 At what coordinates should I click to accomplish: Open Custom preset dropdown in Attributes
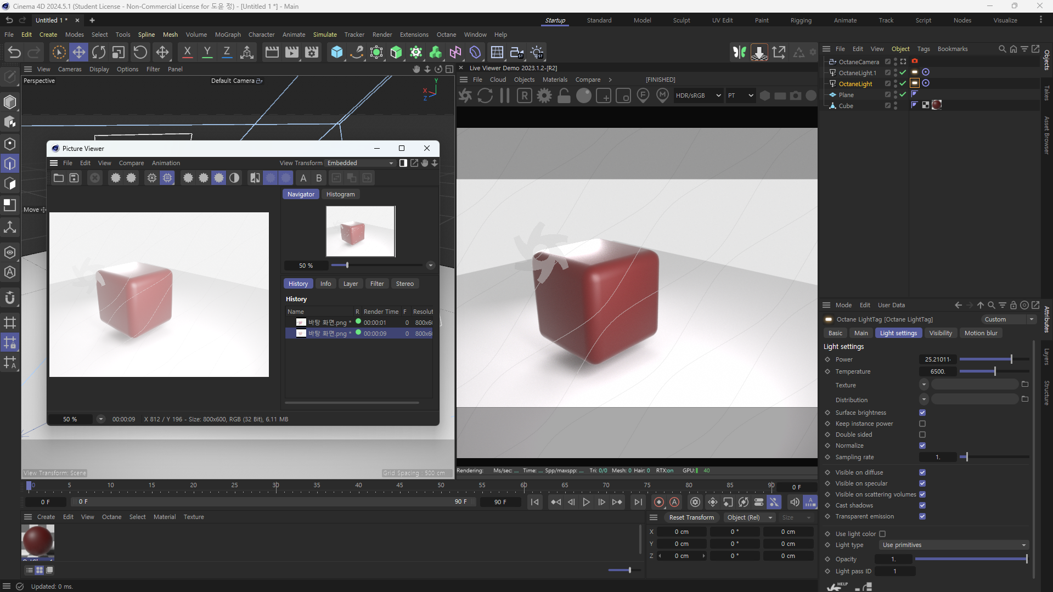(x=1008, y=319)
